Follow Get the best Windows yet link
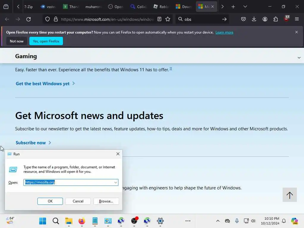The height and width of the screenshot is (228, 304). 45,83
